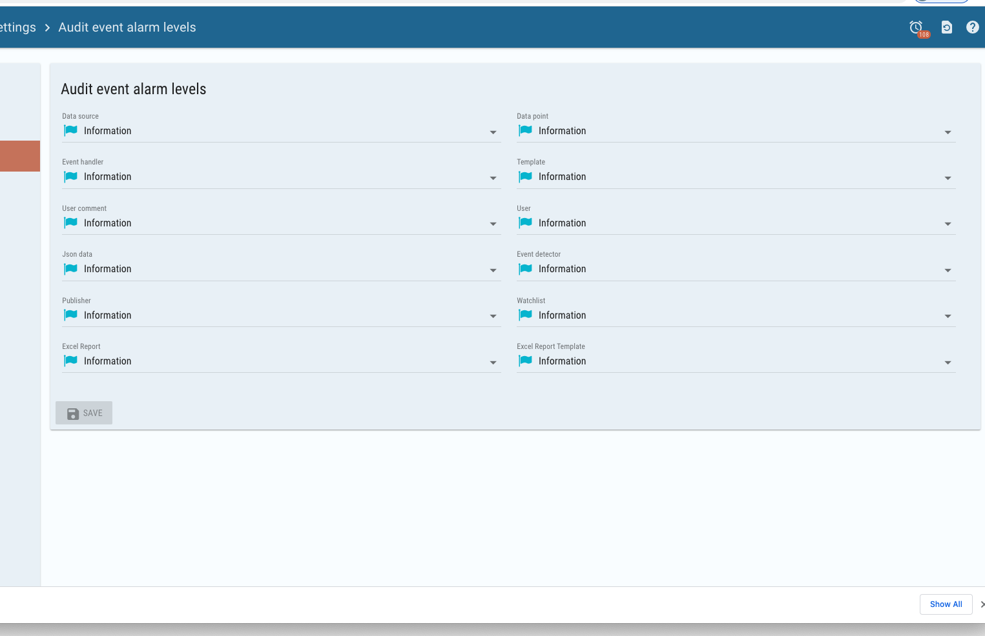The width and height of the screenshot is (985, 636).
Task: Click the flag icon beside Data point level
Action: [525, 130]
